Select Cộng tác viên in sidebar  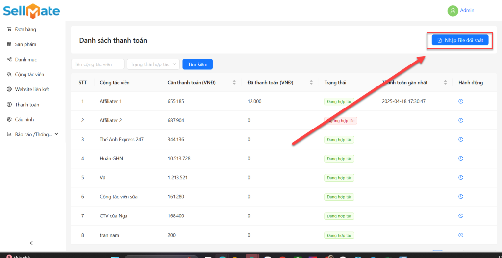[x=29, y=75]
